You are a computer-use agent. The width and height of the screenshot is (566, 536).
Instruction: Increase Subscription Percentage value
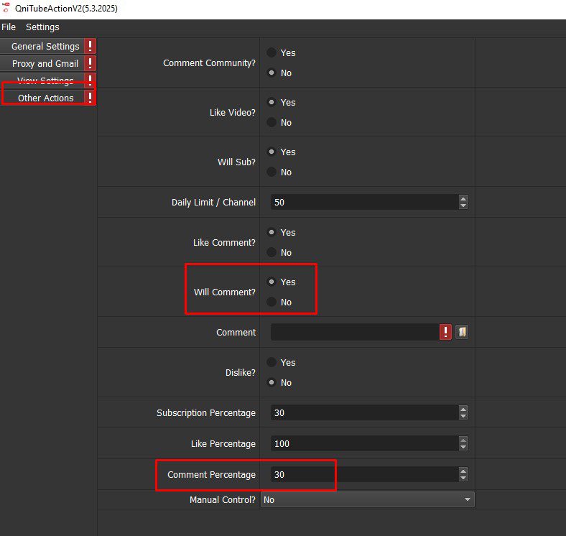[x=463, y=409]
